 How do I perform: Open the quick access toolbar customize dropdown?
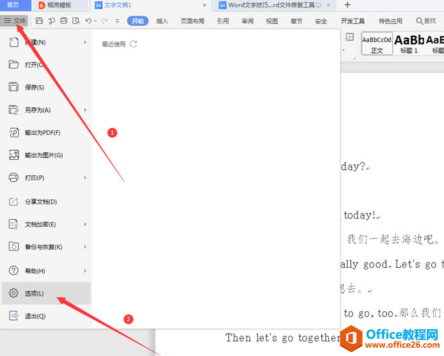click(x=118, y=21)
